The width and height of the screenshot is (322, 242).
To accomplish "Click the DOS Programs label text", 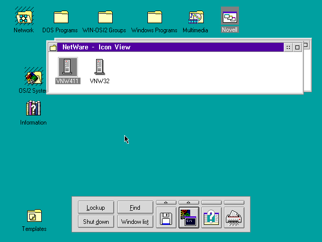I will click(x=60, y=30).
